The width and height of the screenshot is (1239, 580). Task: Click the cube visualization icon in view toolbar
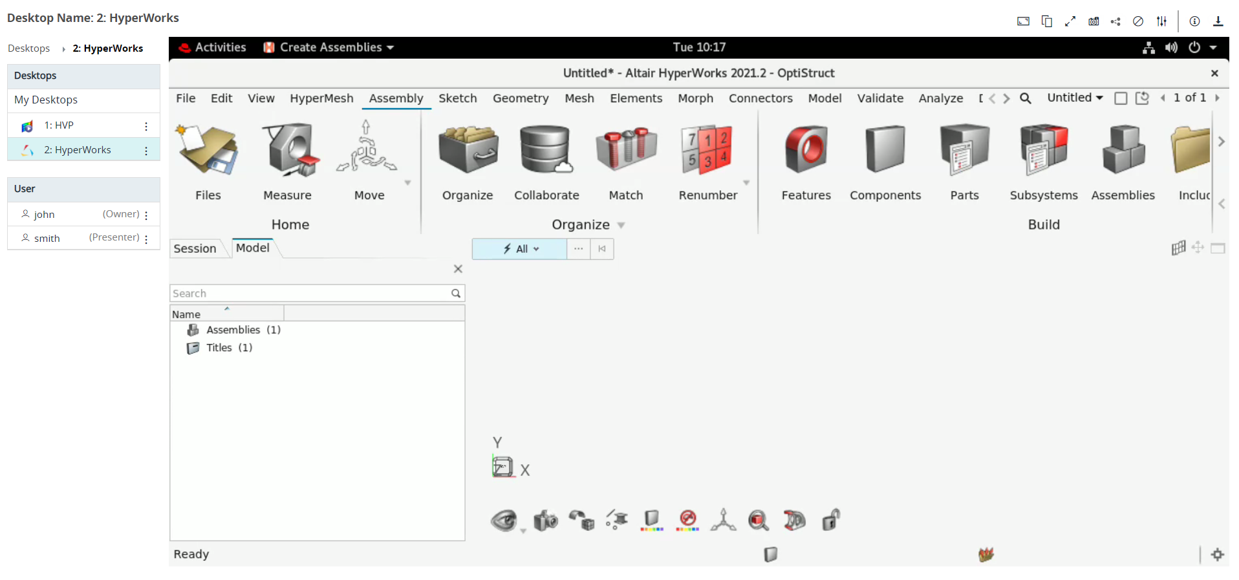[x=581, y=520]
